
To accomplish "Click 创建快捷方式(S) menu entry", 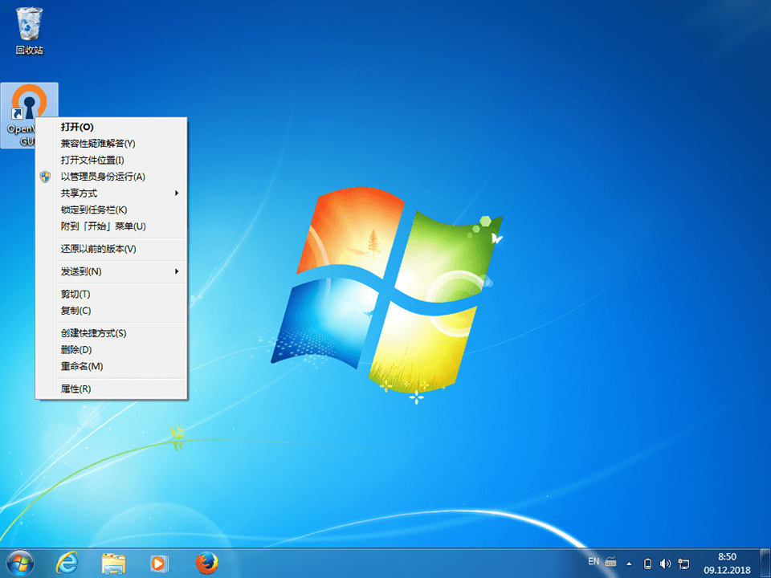I will click(112, 333).
